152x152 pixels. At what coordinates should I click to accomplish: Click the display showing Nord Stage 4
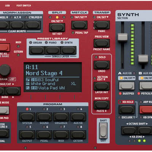coord(53,77)
